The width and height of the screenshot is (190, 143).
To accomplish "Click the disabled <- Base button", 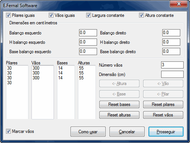I will [x=119, y=94].
